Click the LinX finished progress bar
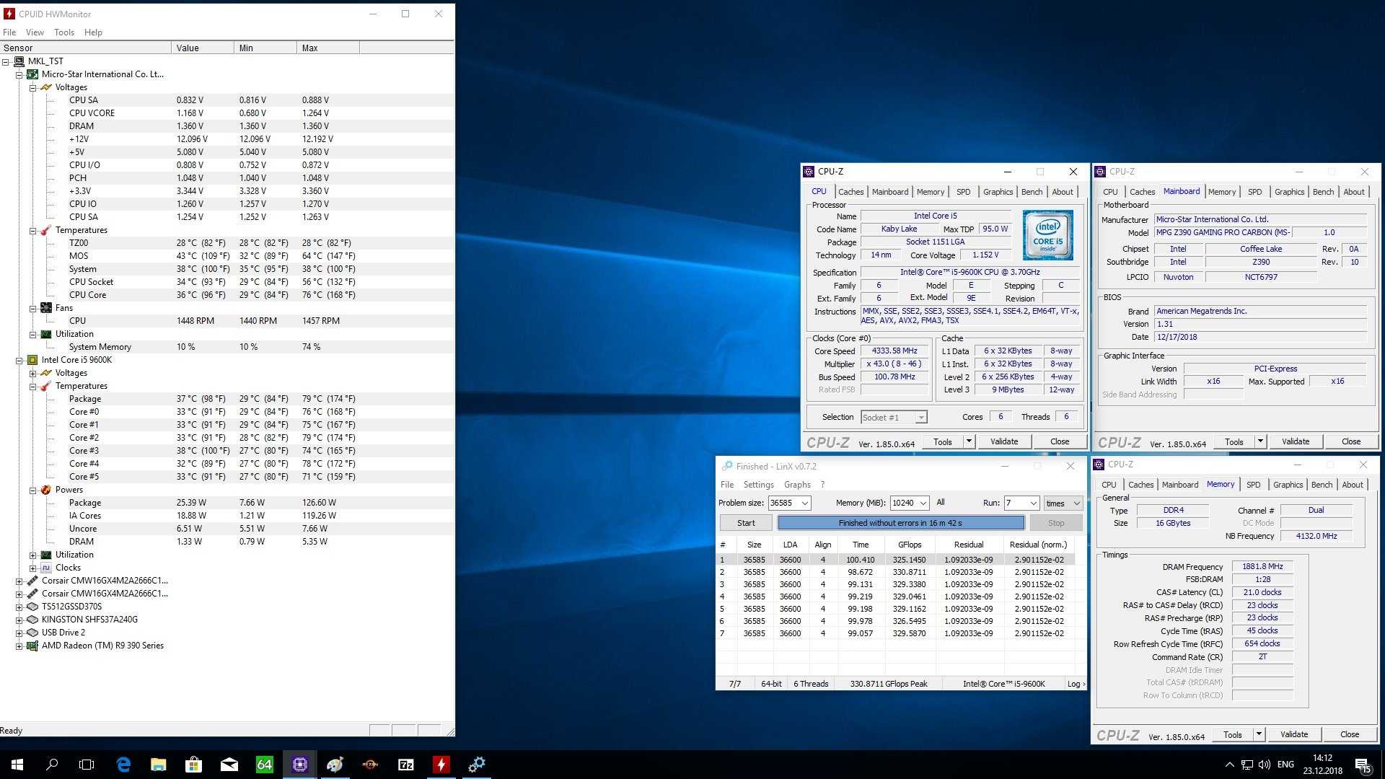The image size is (1385, 779). tap(900, 523)
